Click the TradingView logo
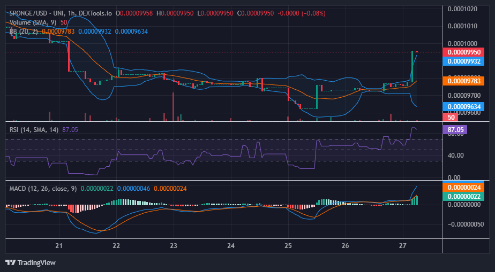 pos(10,262)
